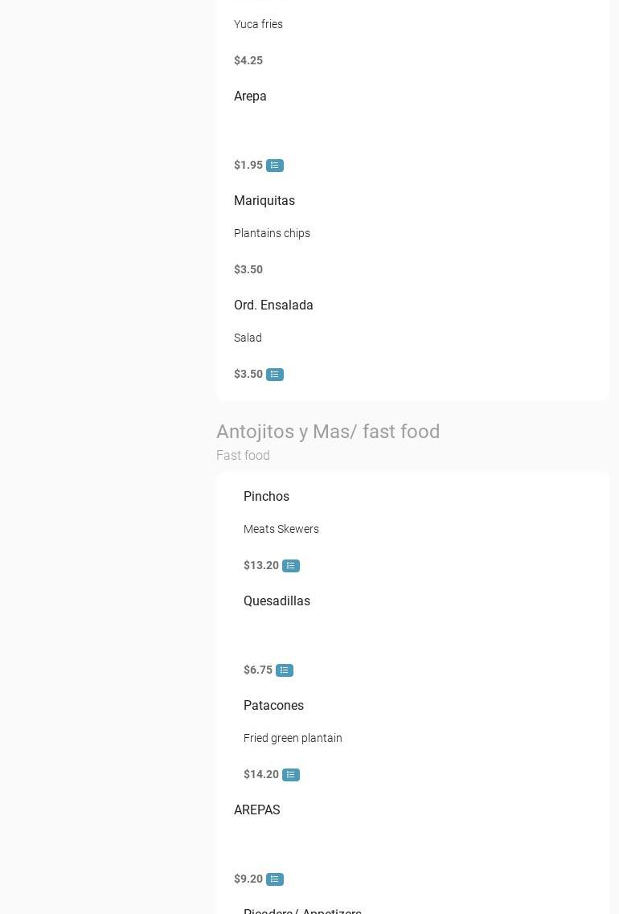The width and height of the screenshot is (619, 914).
Task: Open AREPAS options icon at $9.20
Action: click(x=275, y=879)
